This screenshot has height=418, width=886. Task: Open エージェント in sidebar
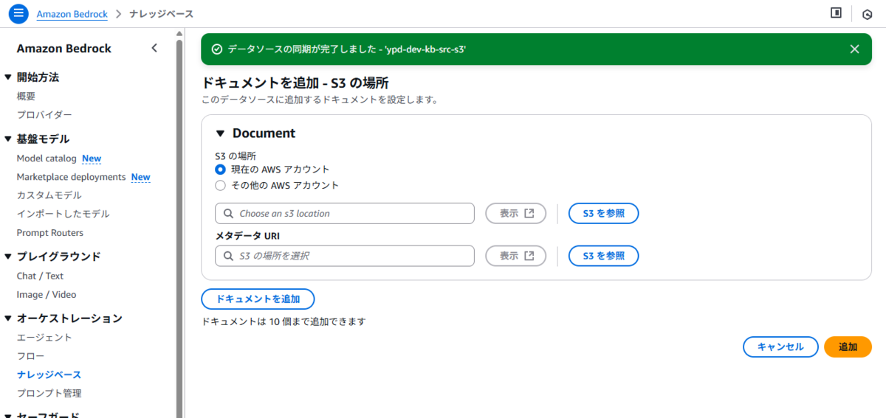click(44, 338)
